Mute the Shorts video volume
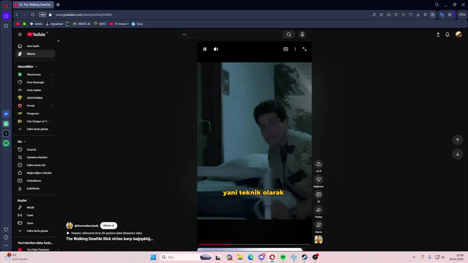 pos(216,49)
